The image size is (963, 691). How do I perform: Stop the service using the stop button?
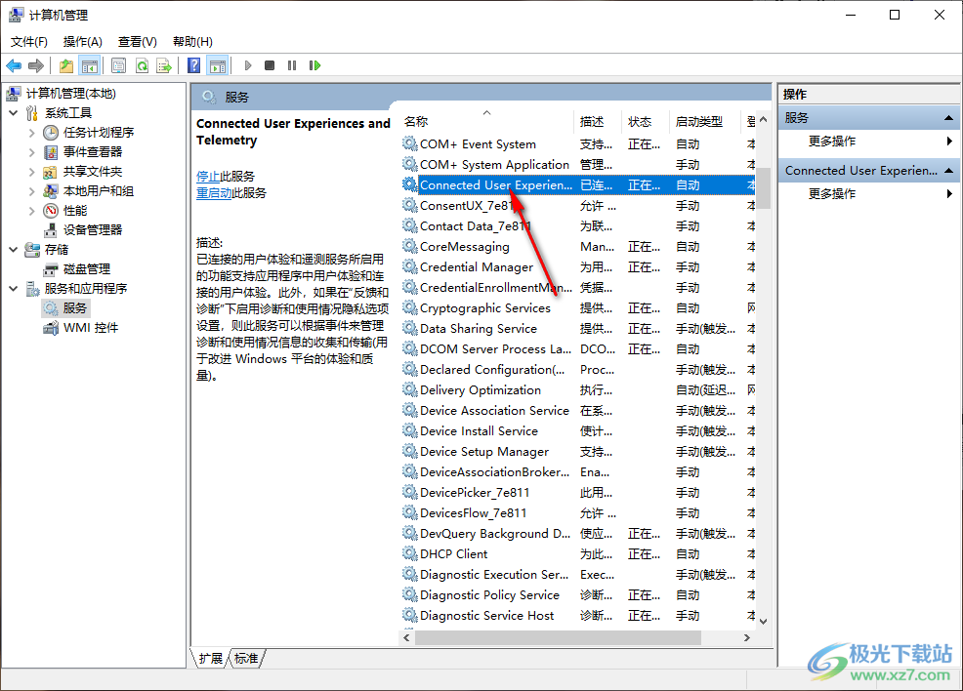tap(270, 65)
